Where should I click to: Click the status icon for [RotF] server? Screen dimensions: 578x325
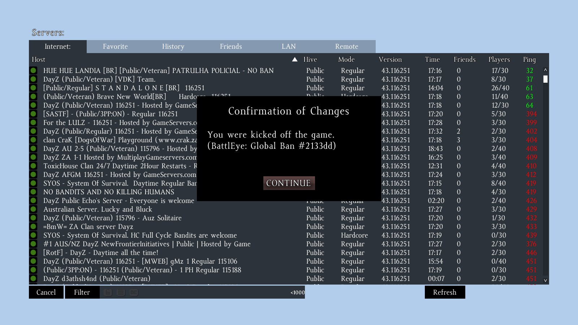click(x=33, y=252)
